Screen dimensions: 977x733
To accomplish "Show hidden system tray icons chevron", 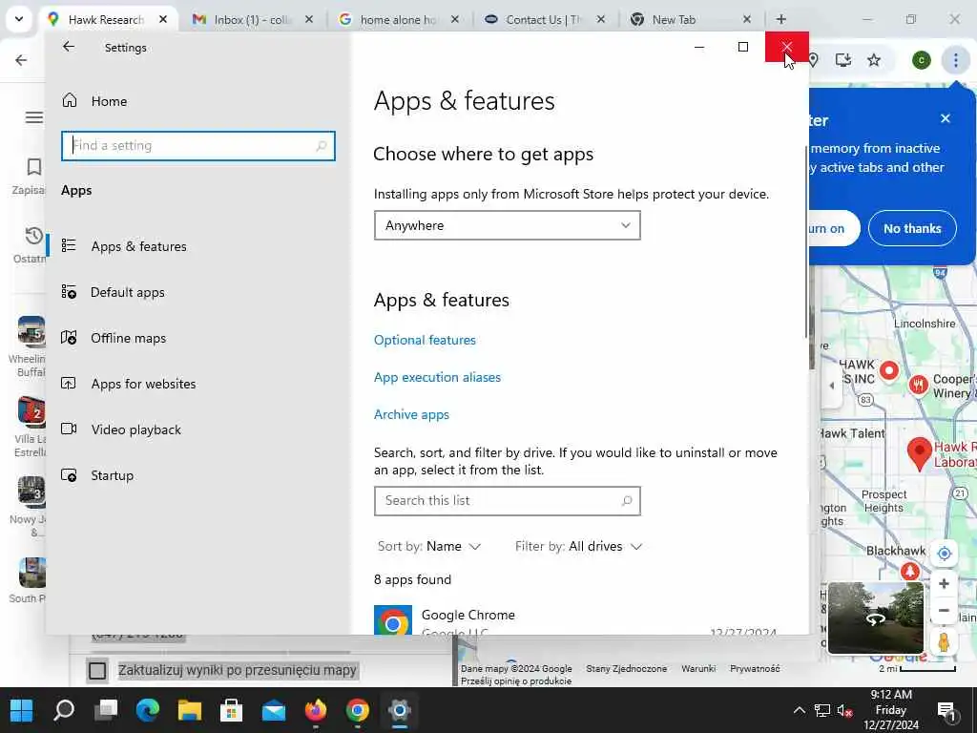I will pyautogui.click(x=799, y=710).
